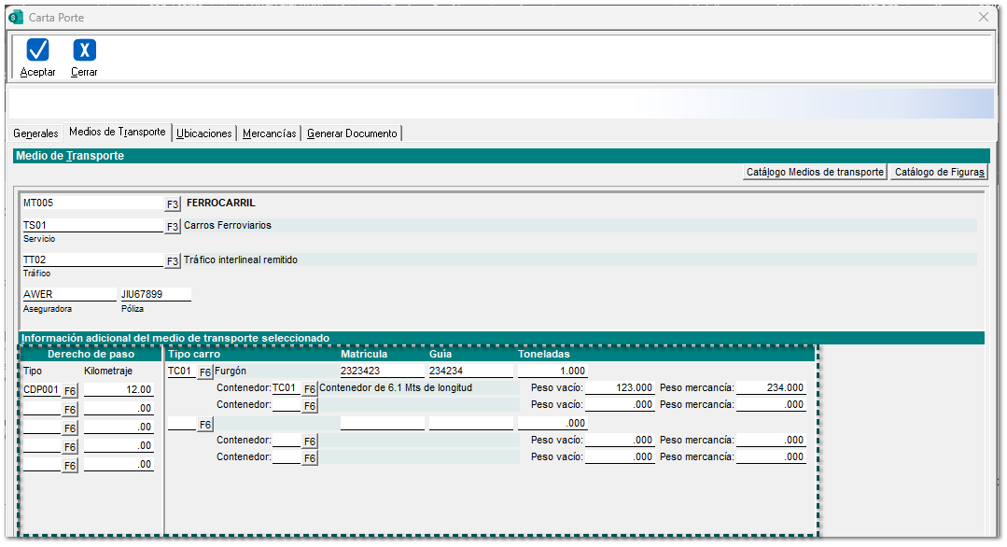Image resolution: width=1007 pixels, height=547 pixels.
Task: Click the Cerrar X icon
Action: pyautogui.click(x=84, y=50)
